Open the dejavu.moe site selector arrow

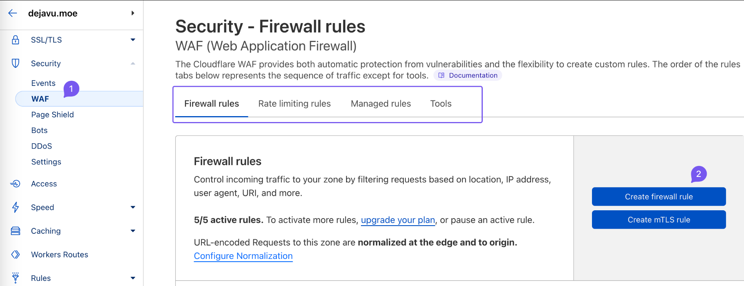(x=133, y=13)
